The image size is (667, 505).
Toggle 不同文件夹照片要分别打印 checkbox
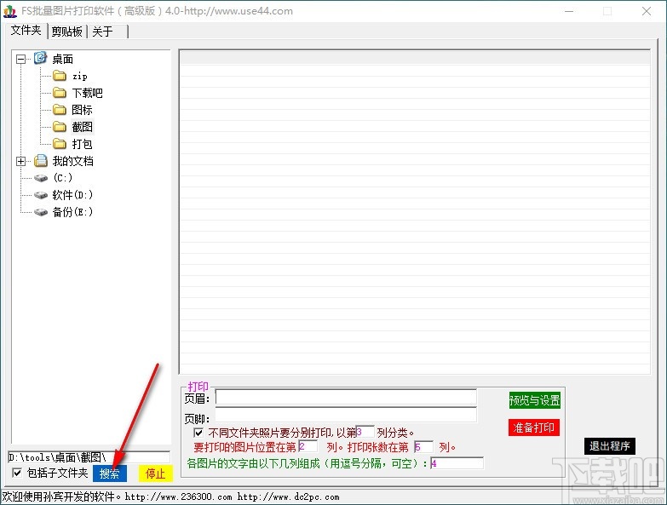click(x=198, y=433)
